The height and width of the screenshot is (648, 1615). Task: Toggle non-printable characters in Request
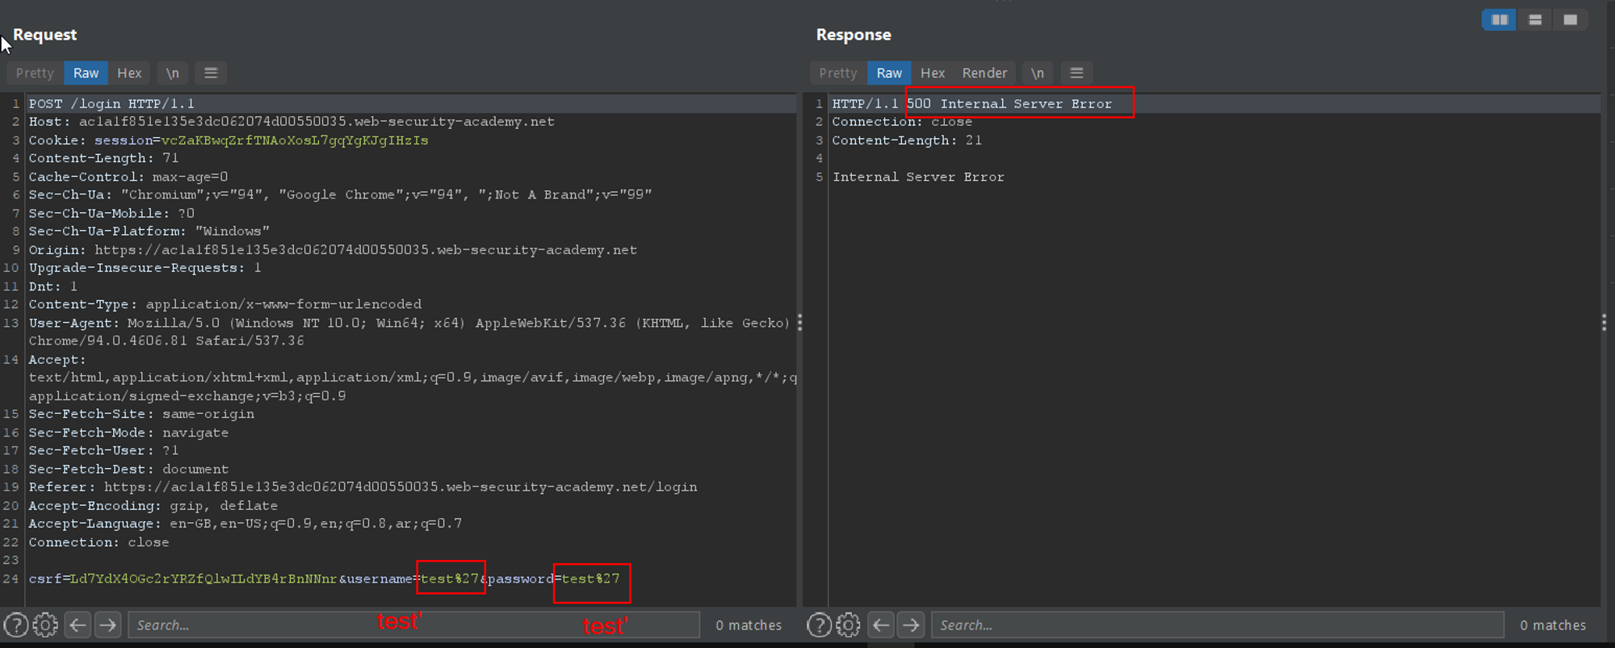point(172,73)
